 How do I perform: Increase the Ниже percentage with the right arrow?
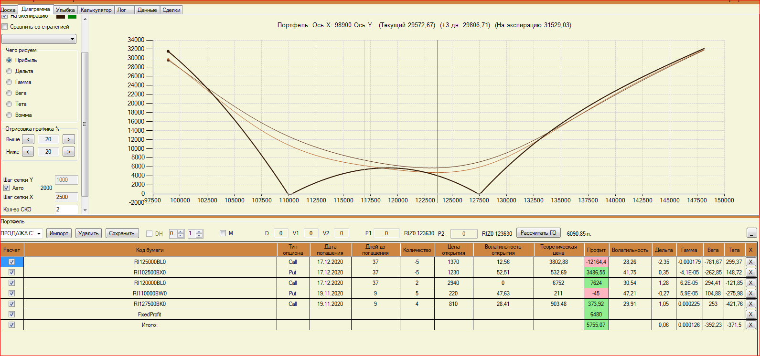[x=69, y=152]
